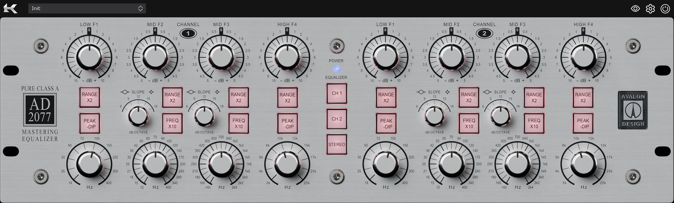Screen dimensions: 674x203
Task: Click narrow slope icon beside Channel 1 MID F3
Action: [x=217, y=92]
